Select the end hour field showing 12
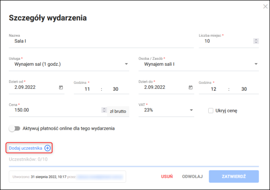This screenshot has width=270, height=190. 214,89
